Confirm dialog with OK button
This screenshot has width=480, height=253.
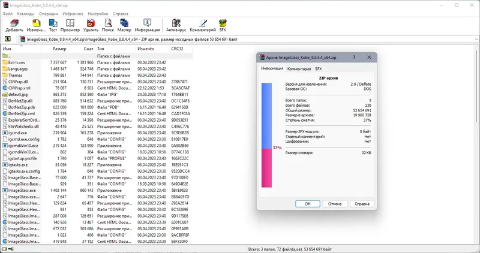click(x=308, y=204)
